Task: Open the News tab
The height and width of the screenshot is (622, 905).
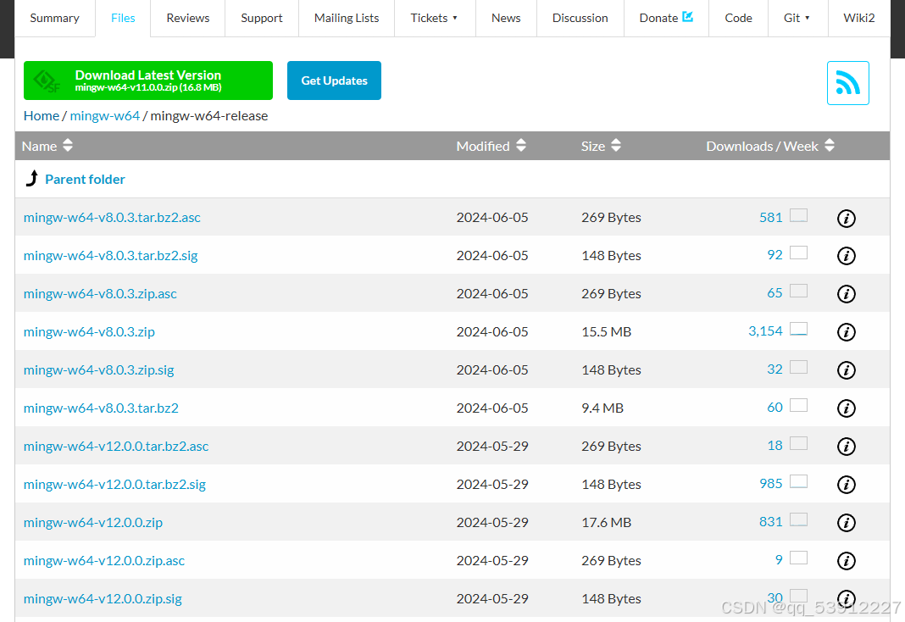Action: click(x=506, y=18)
